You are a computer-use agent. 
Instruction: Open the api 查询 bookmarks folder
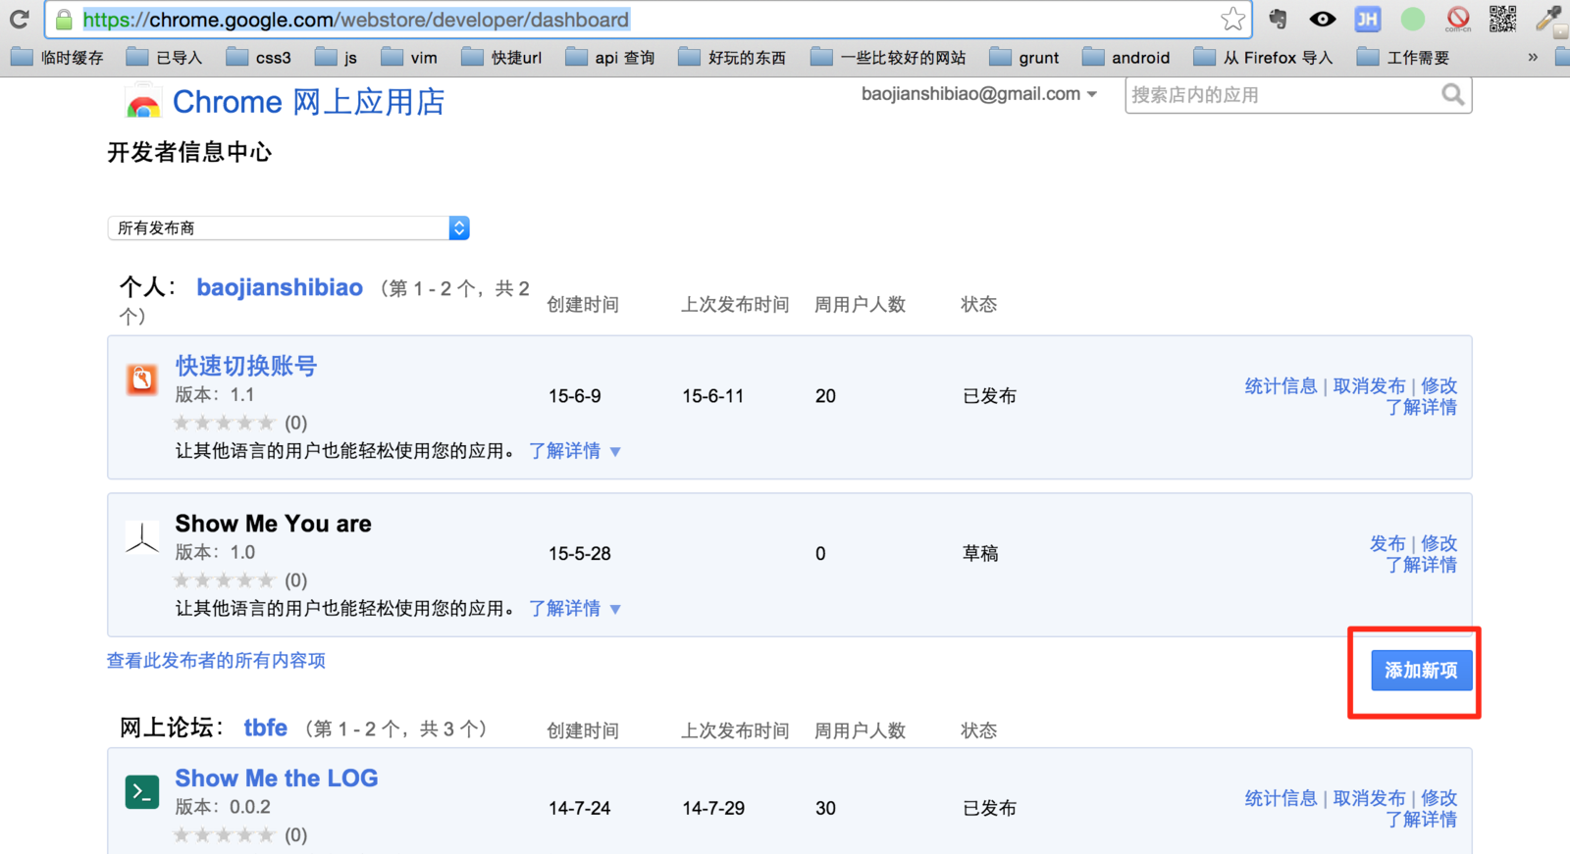pyautogui.click(x=610, y=58)
